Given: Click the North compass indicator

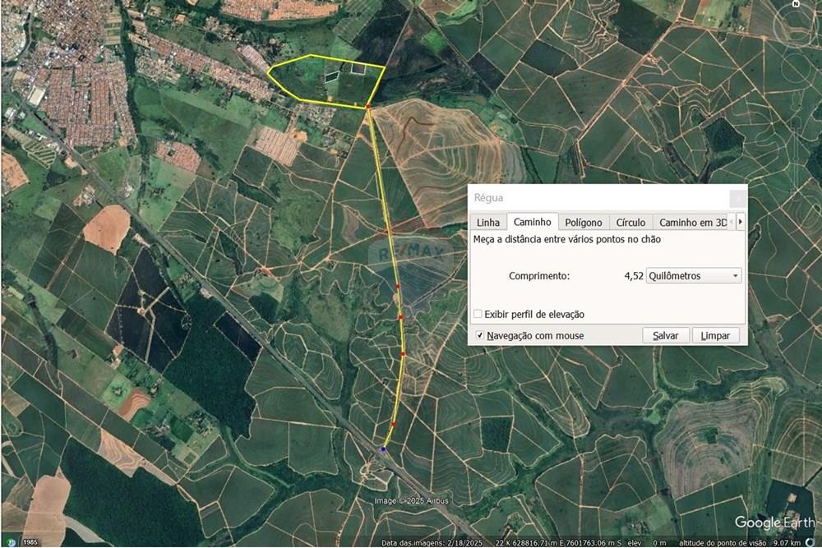Looking at the screenshot, I should coord(796,4).
